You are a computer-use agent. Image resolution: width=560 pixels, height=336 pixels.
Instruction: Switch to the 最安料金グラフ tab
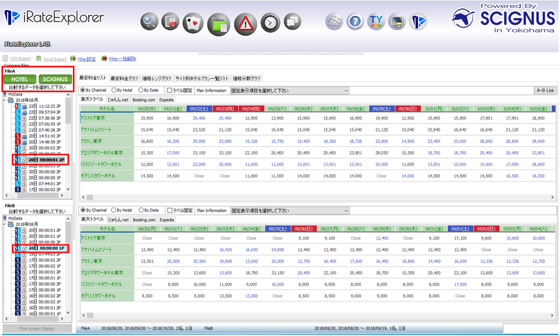[125, 79]
